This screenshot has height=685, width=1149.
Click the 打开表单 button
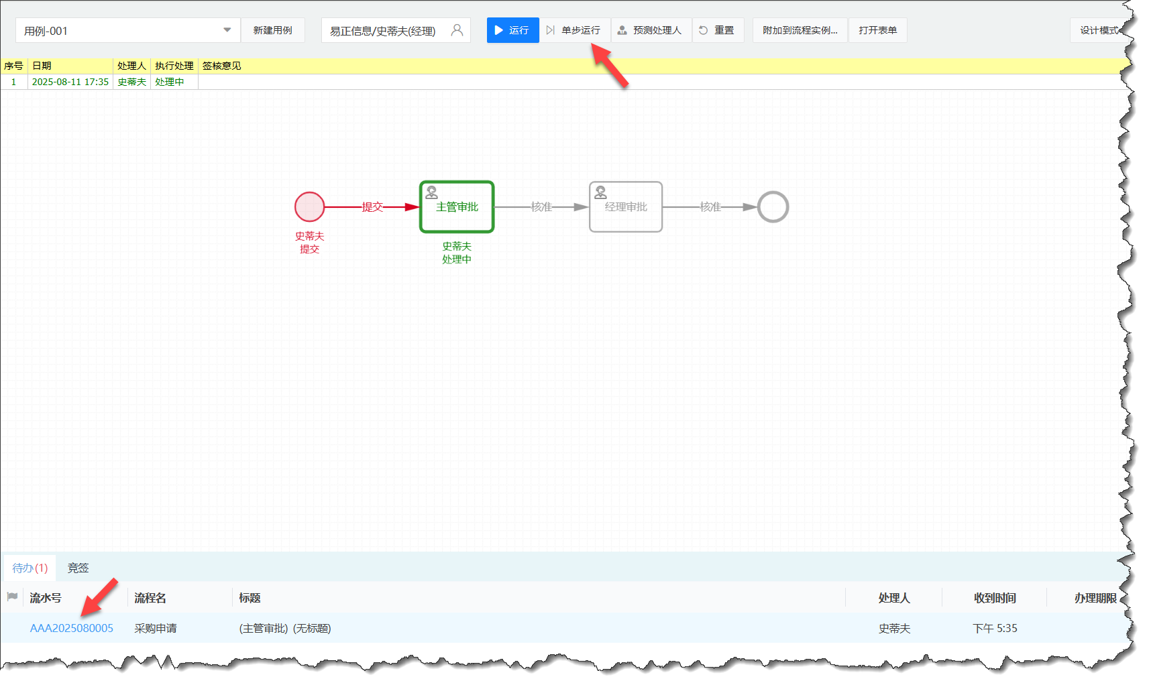pos(877,30)
